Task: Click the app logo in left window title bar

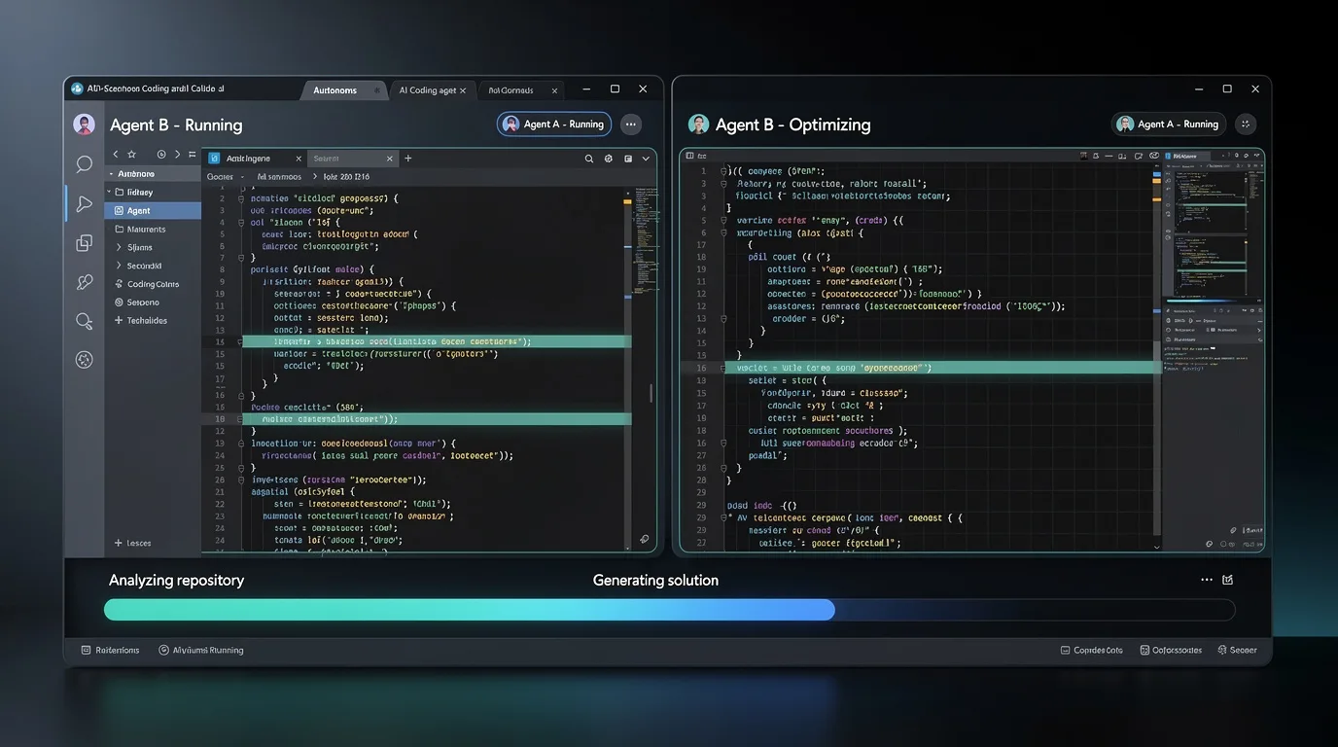Action: 78,89
